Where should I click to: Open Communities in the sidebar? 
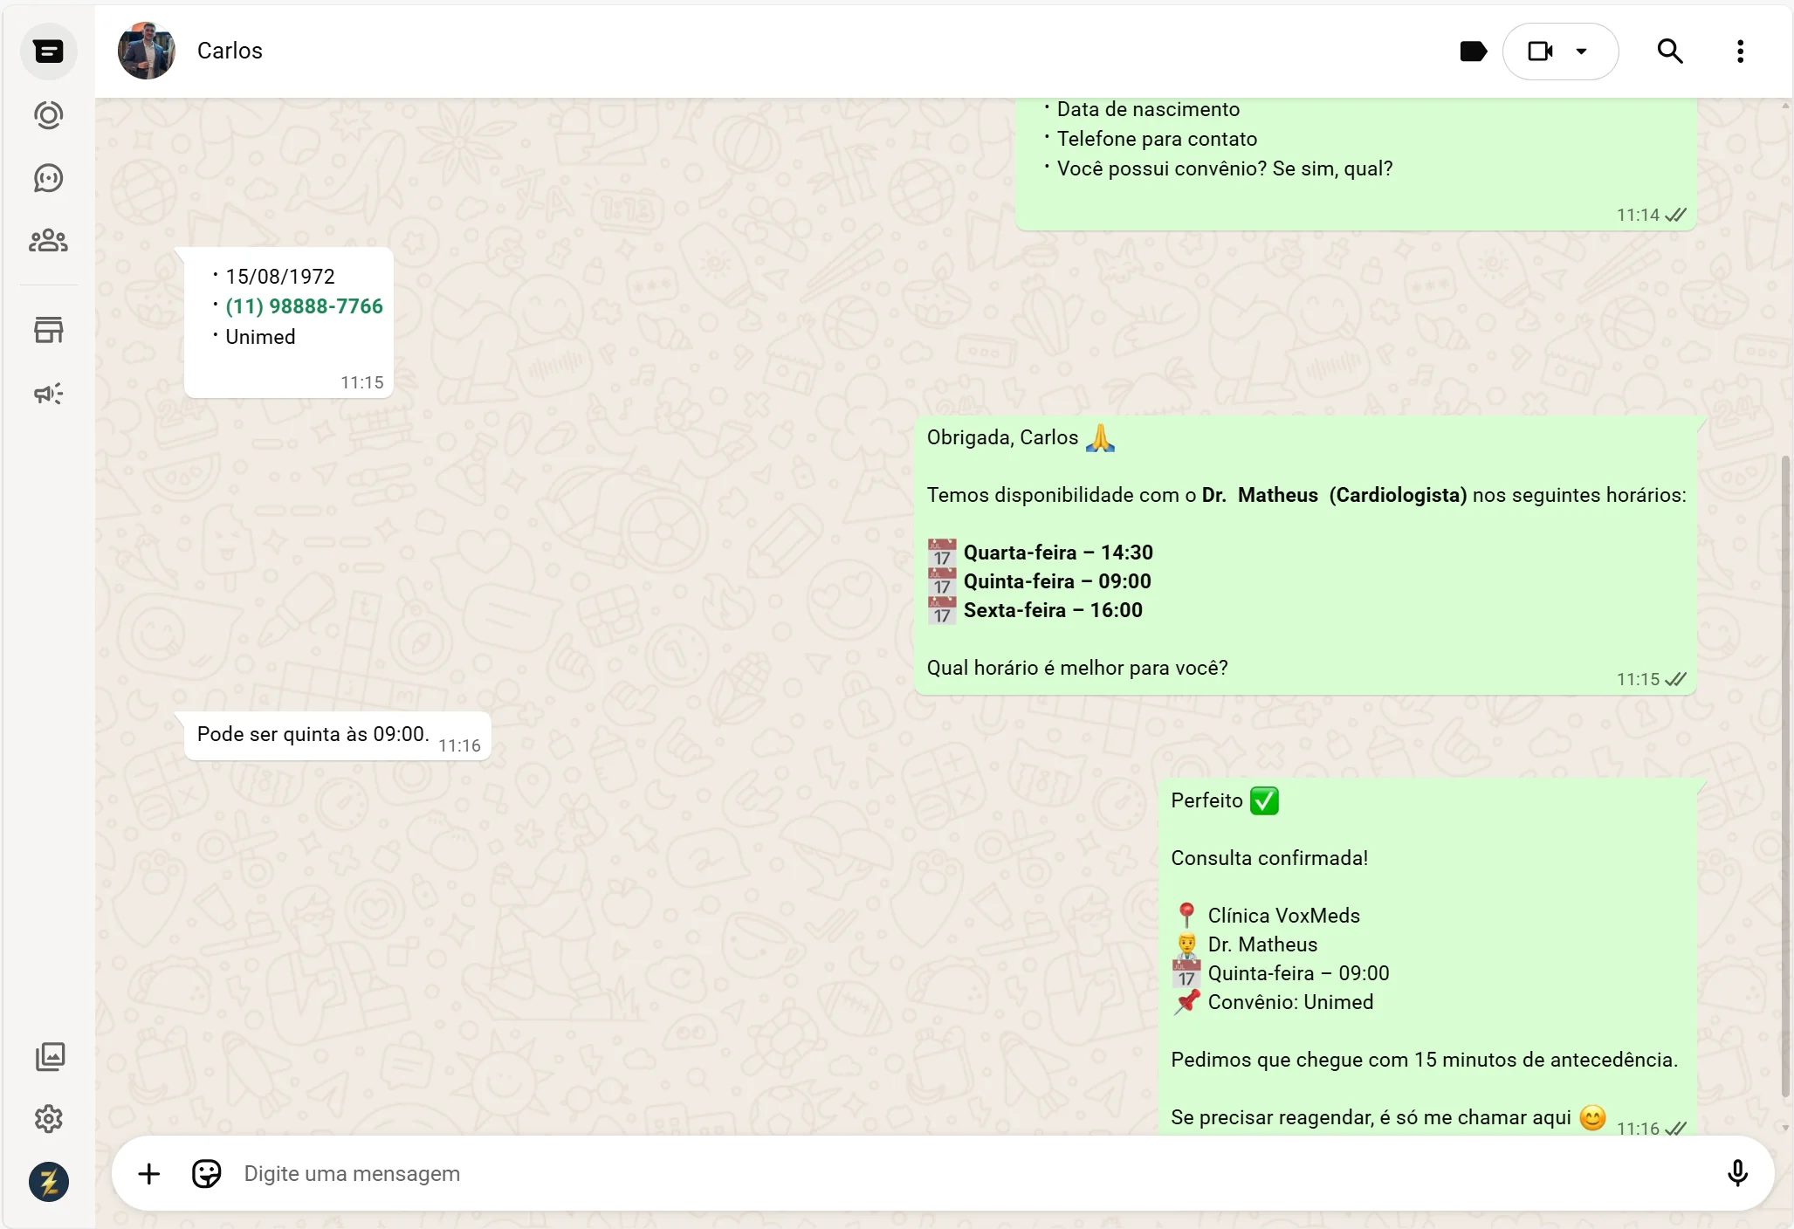[49, 241]
